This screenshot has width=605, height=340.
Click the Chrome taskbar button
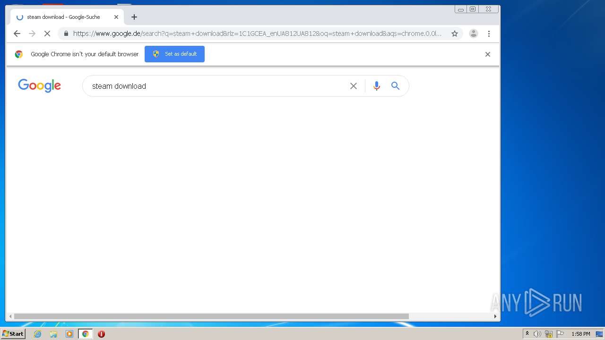[85, 334]
